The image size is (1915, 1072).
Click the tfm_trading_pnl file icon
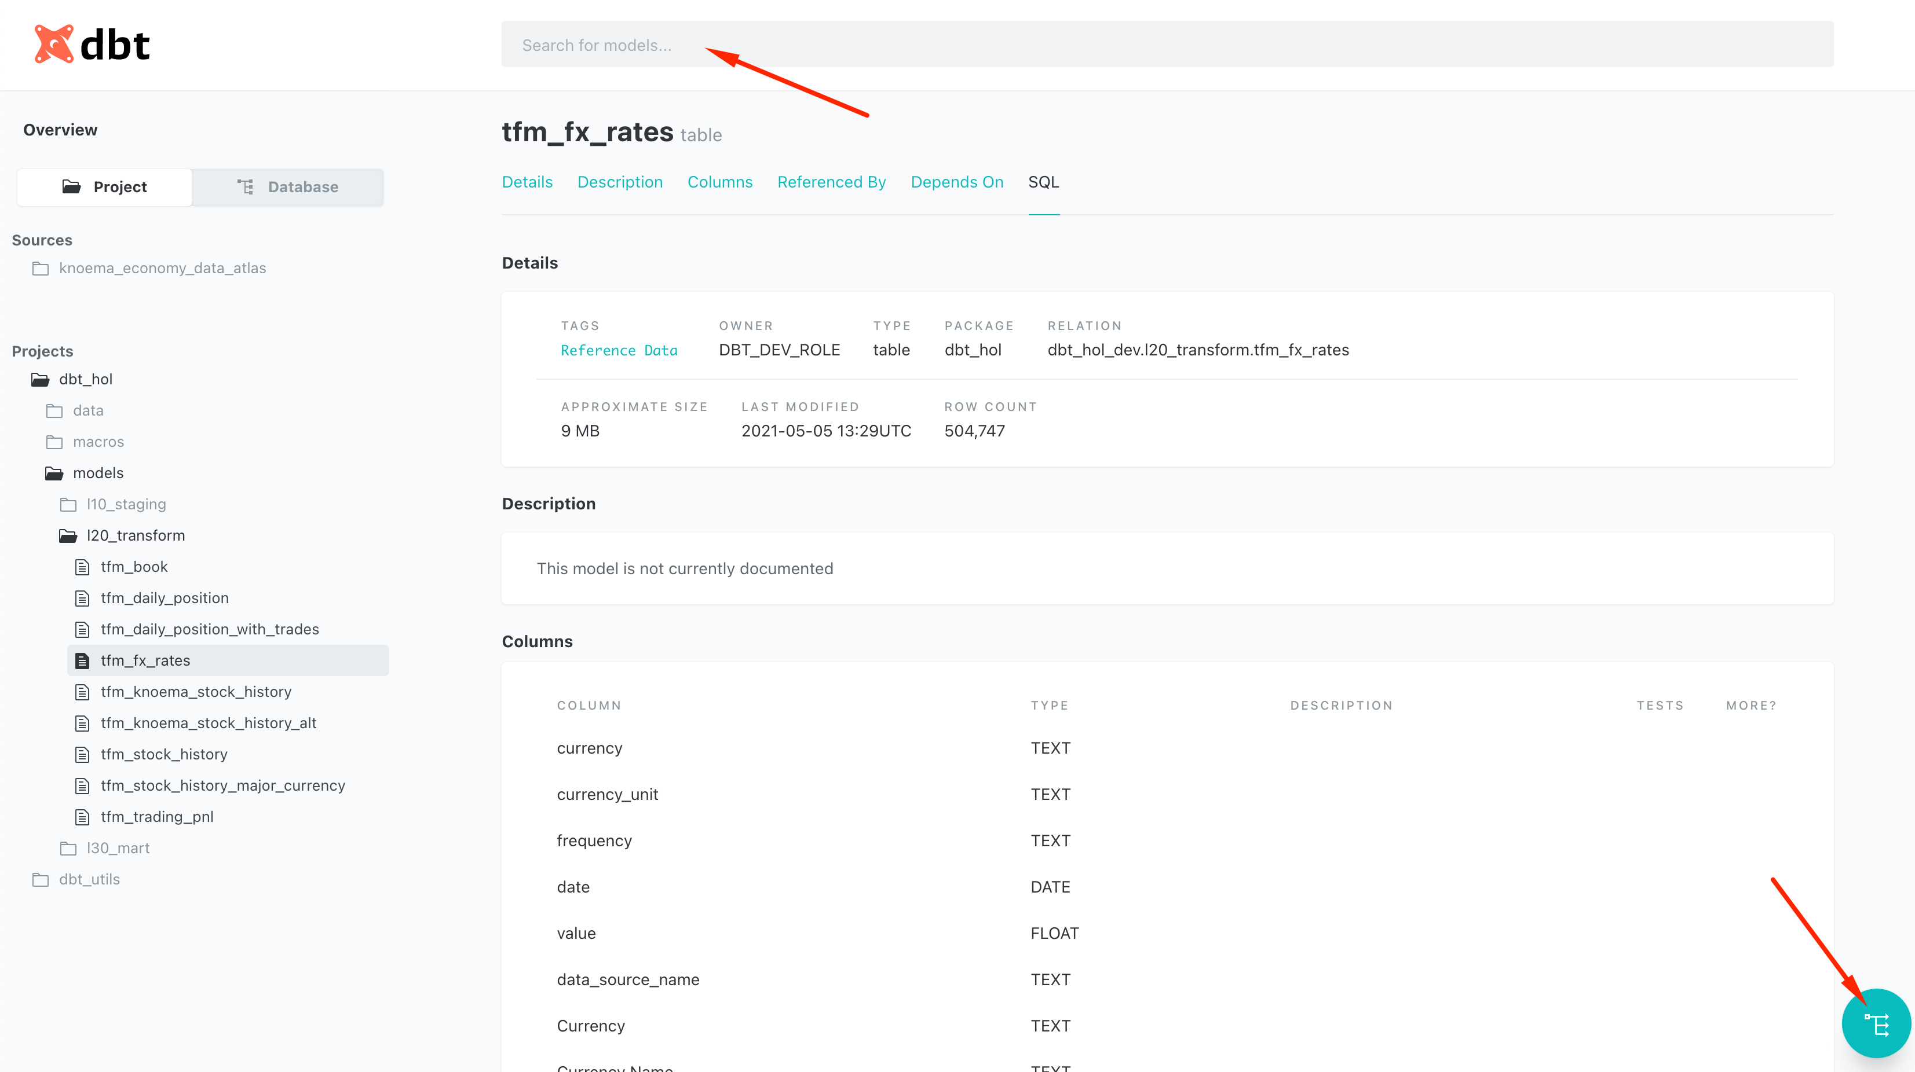click(x=82, y=817)
